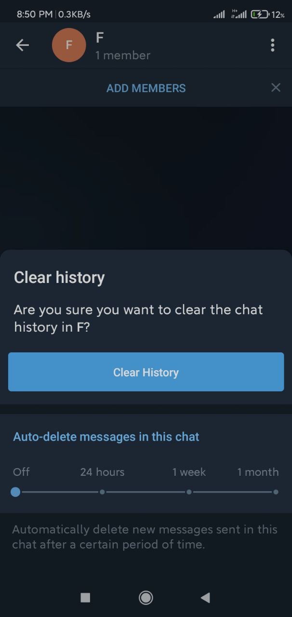Tap the Android back triangle button
This screenshot has height=617, width=292.
point(205,598)
